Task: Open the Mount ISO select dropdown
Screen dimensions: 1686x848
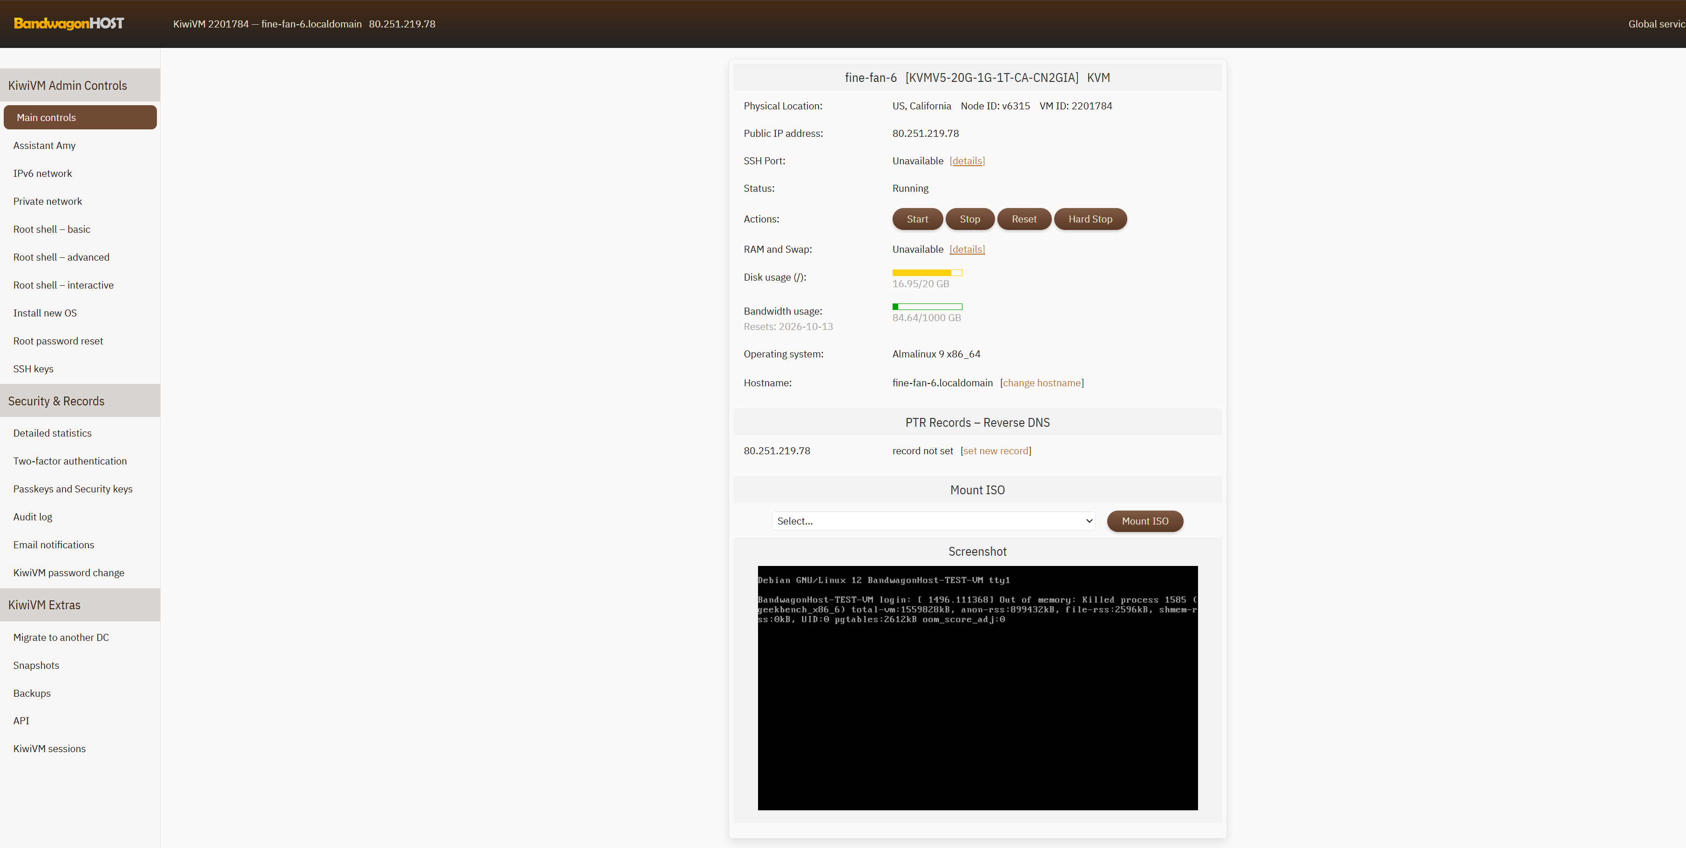Action: point(933,521)
